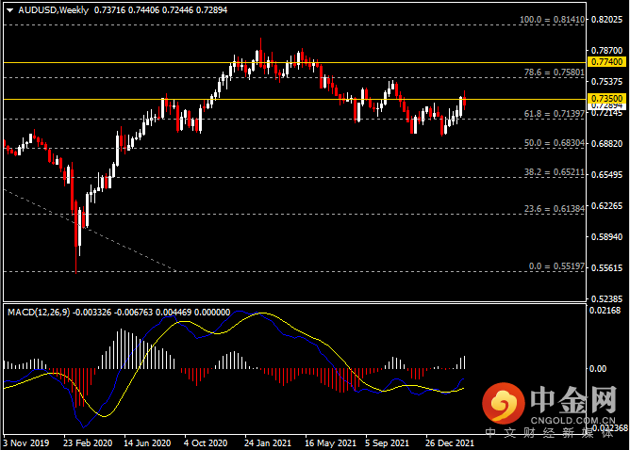Viewport: 630px width, 450px height.
Task: Click the triangle arrow beside AUDUSD,Weekly
Action: tap(10, 10)
